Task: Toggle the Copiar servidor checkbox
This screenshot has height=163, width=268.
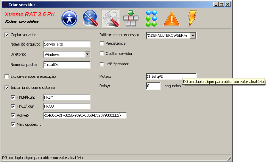Action: coord(7,35)
